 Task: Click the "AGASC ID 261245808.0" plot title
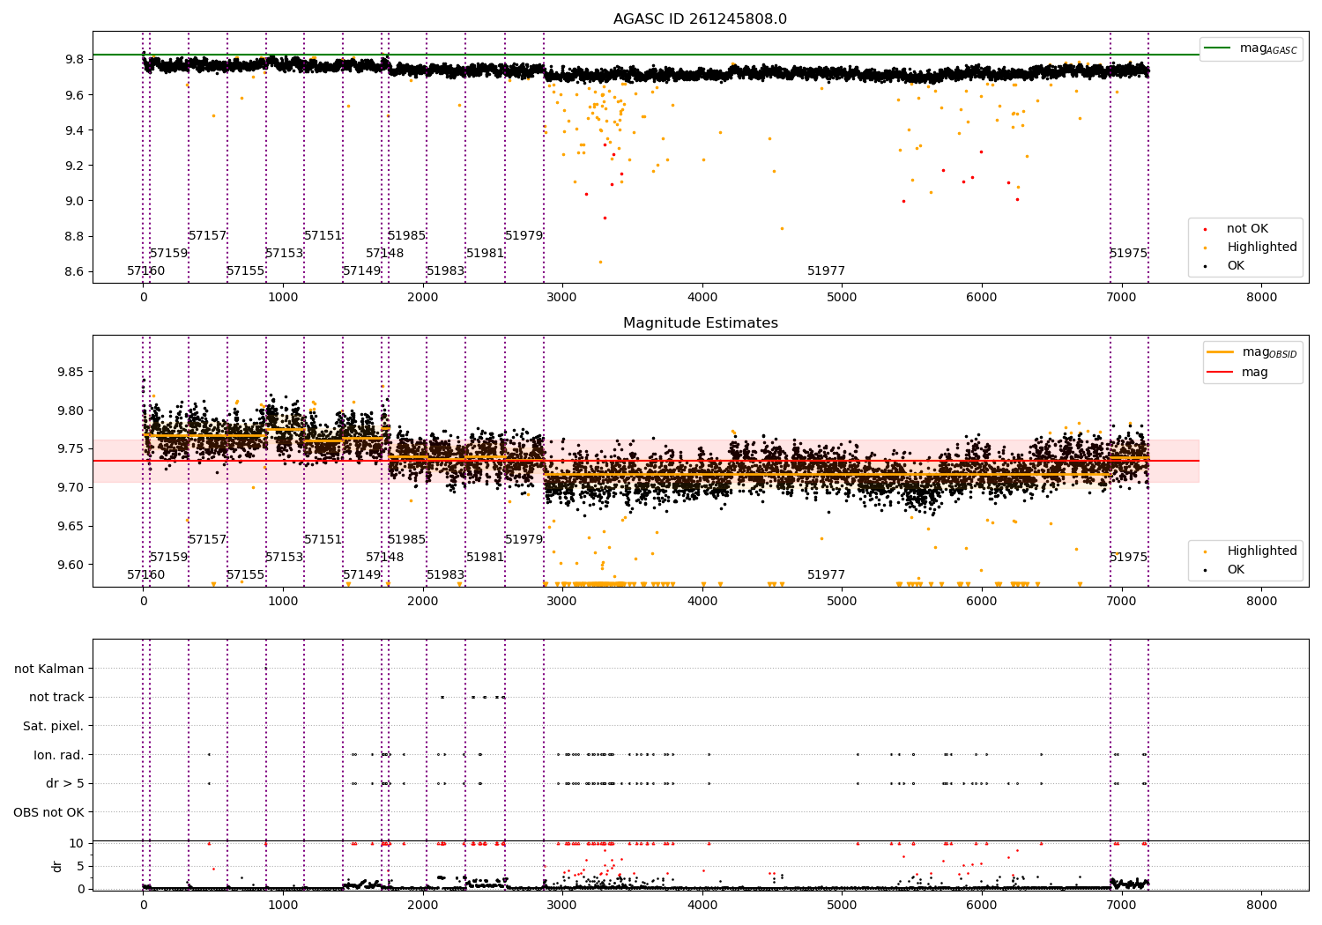700,19
